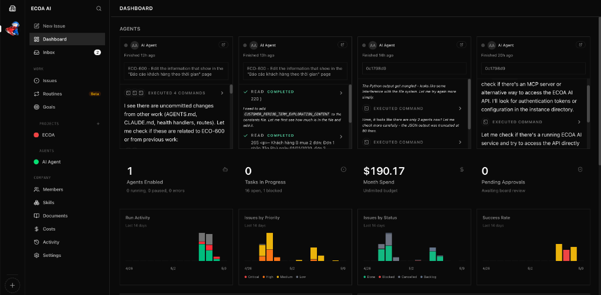
Task: Click the ECOA AI workspace name
Action: coord(41,8)
